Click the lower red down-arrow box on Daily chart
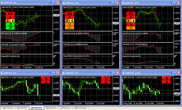 coord(166,82)
